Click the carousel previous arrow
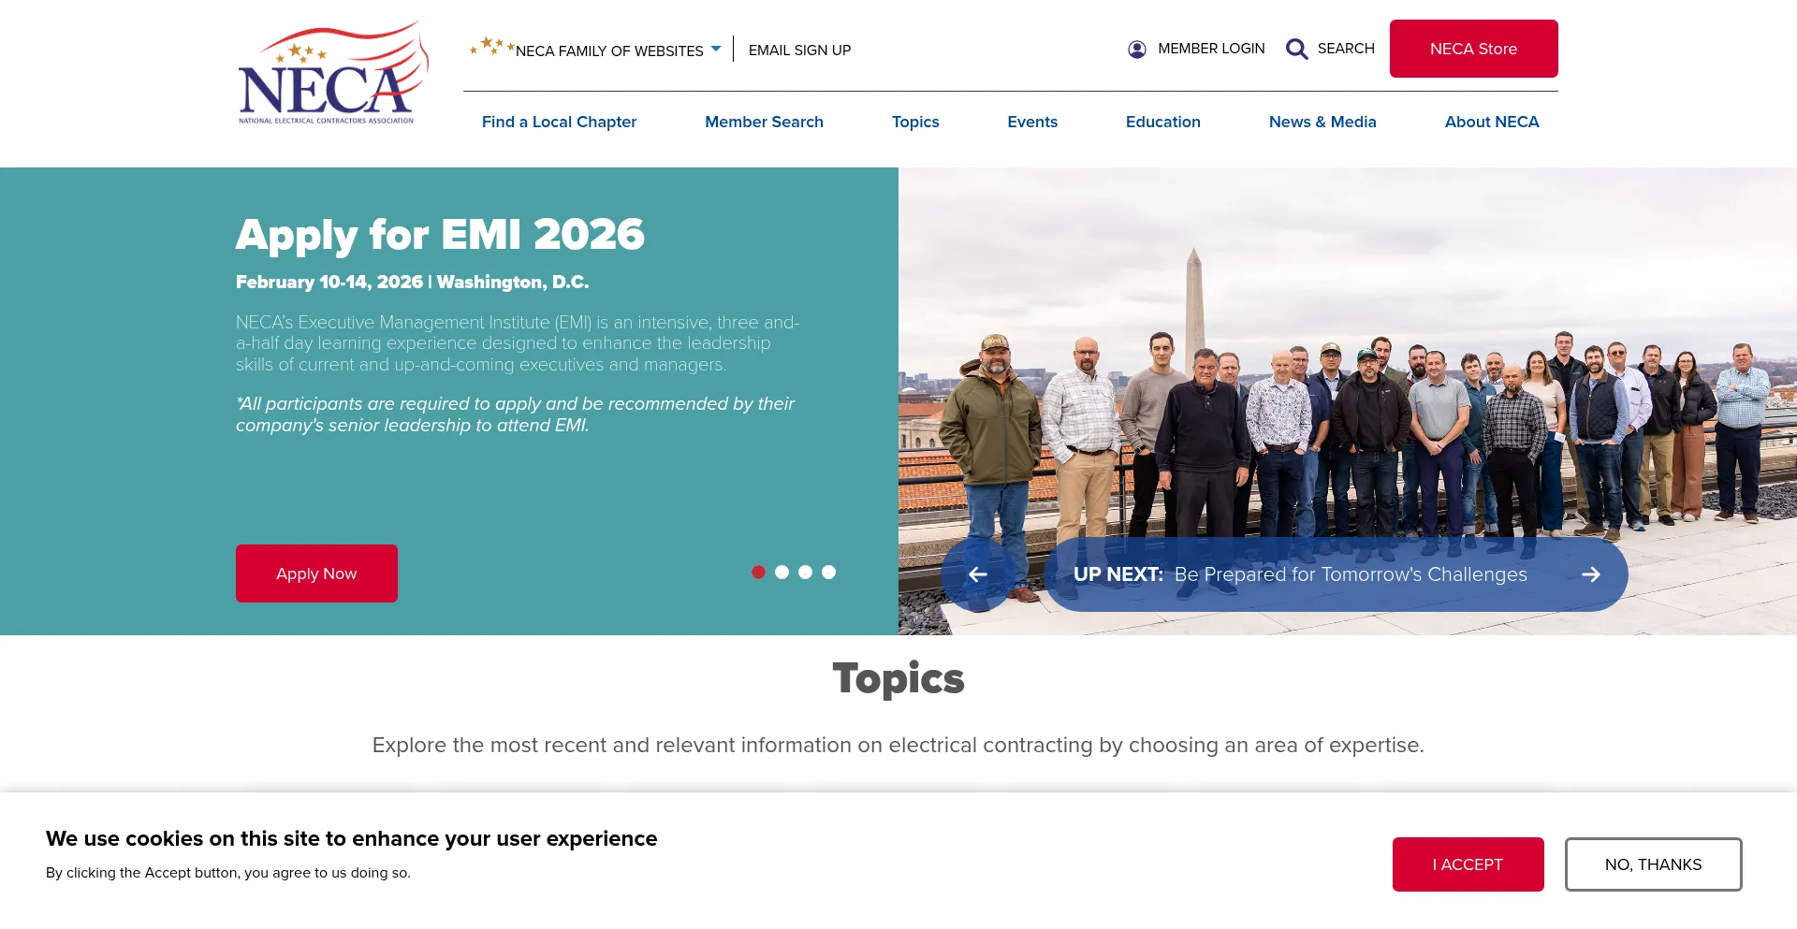Screen dimensions: 1797x929 979,574
